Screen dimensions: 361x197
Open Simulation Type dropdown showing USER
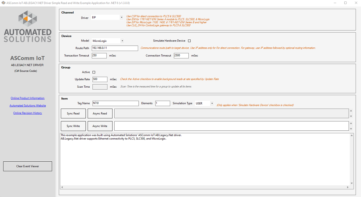point(204,103)
